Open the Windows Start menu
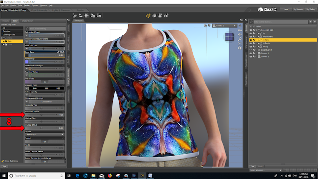Image resolution: width=318 pixels, height=179 pixels. point(4,176)
